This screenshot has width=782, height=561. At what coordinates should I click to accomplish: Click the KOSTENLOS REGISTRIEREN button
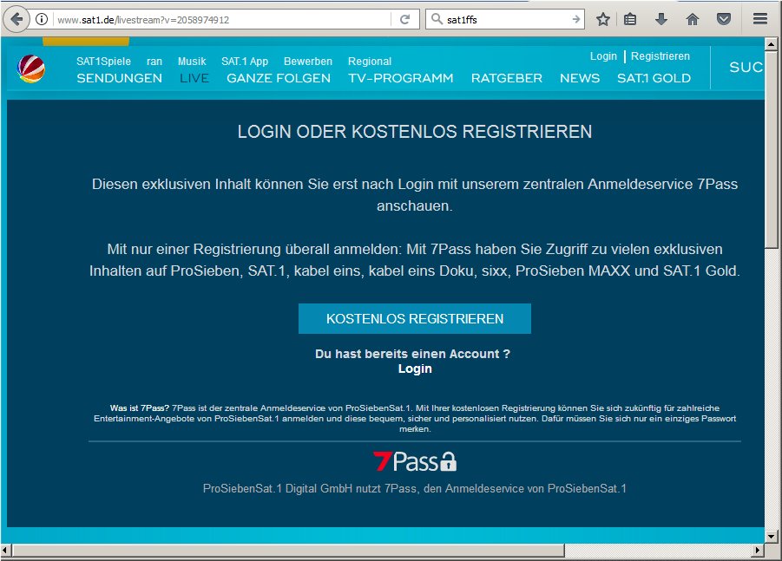point(415,318)
